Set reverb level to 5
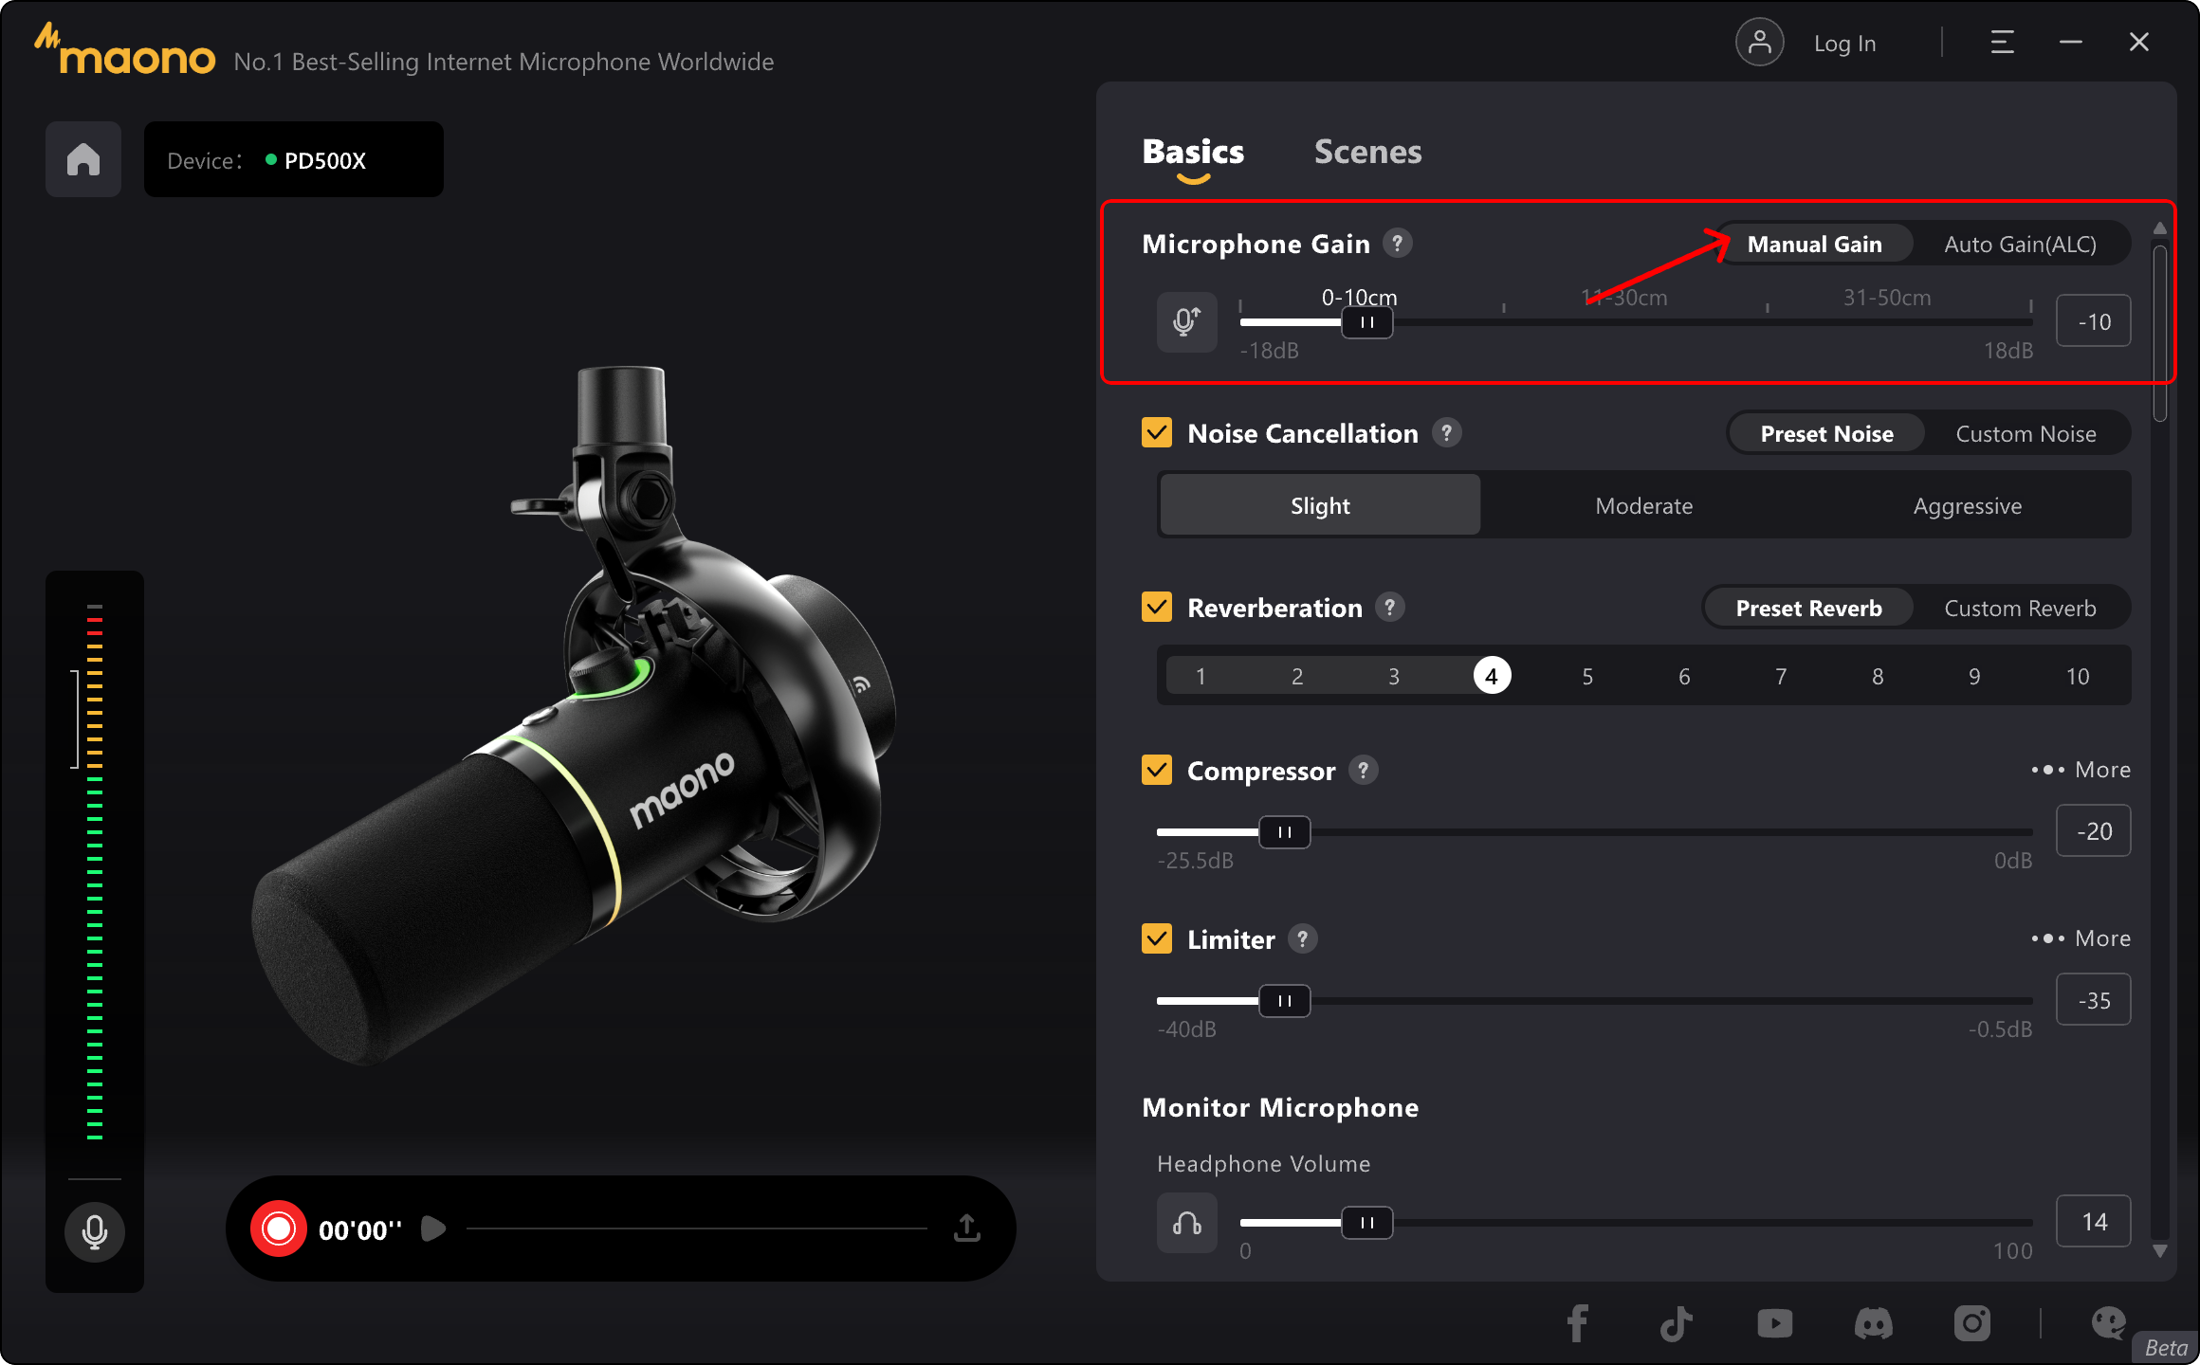The image size is (2200, 1365). pos(1587,676)
